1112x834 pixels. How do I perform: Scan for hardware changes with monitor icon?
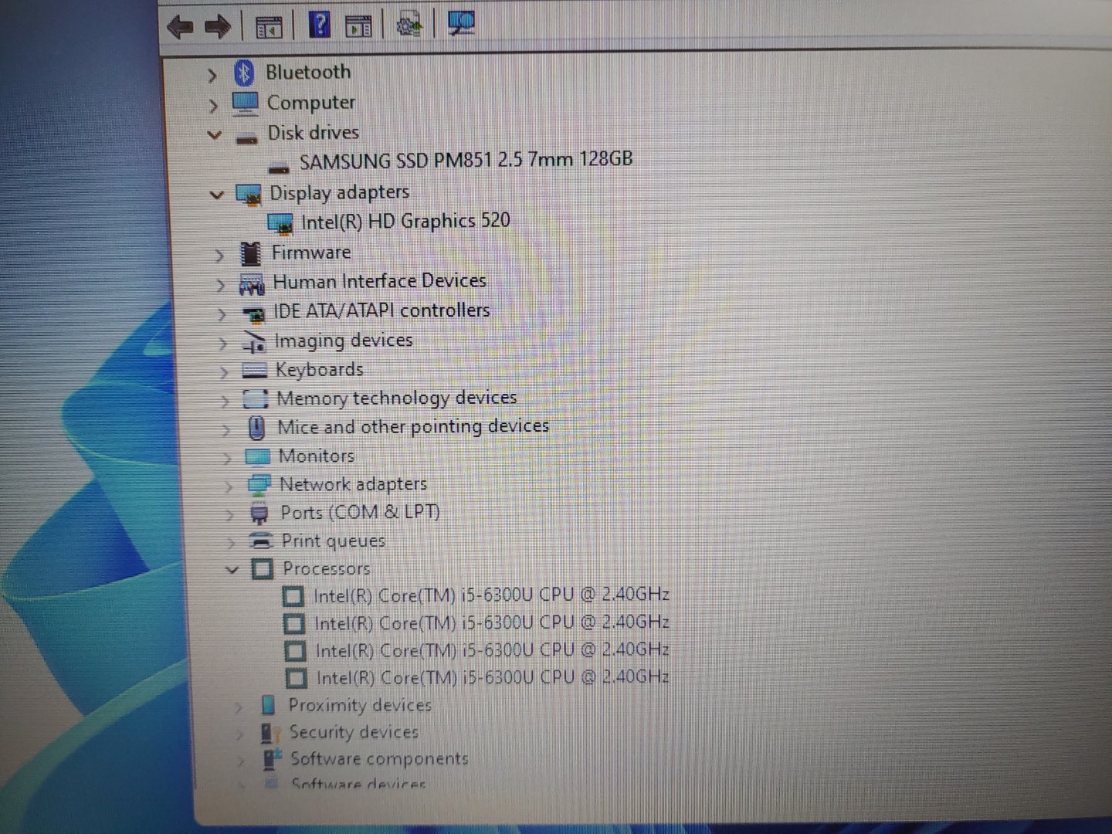461,23
